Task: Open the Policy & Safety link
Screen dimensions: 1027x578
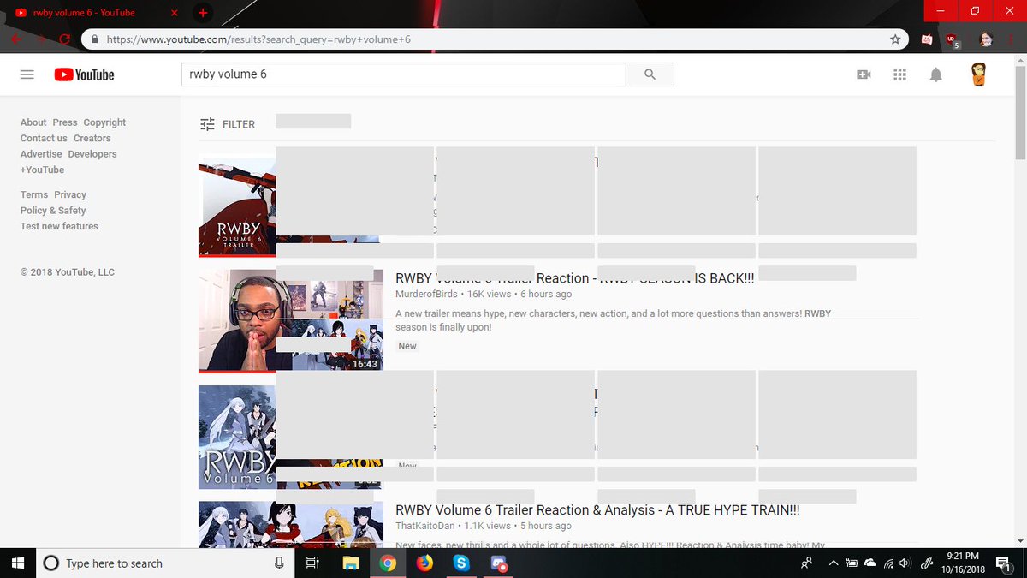Action: click(53, 210)
